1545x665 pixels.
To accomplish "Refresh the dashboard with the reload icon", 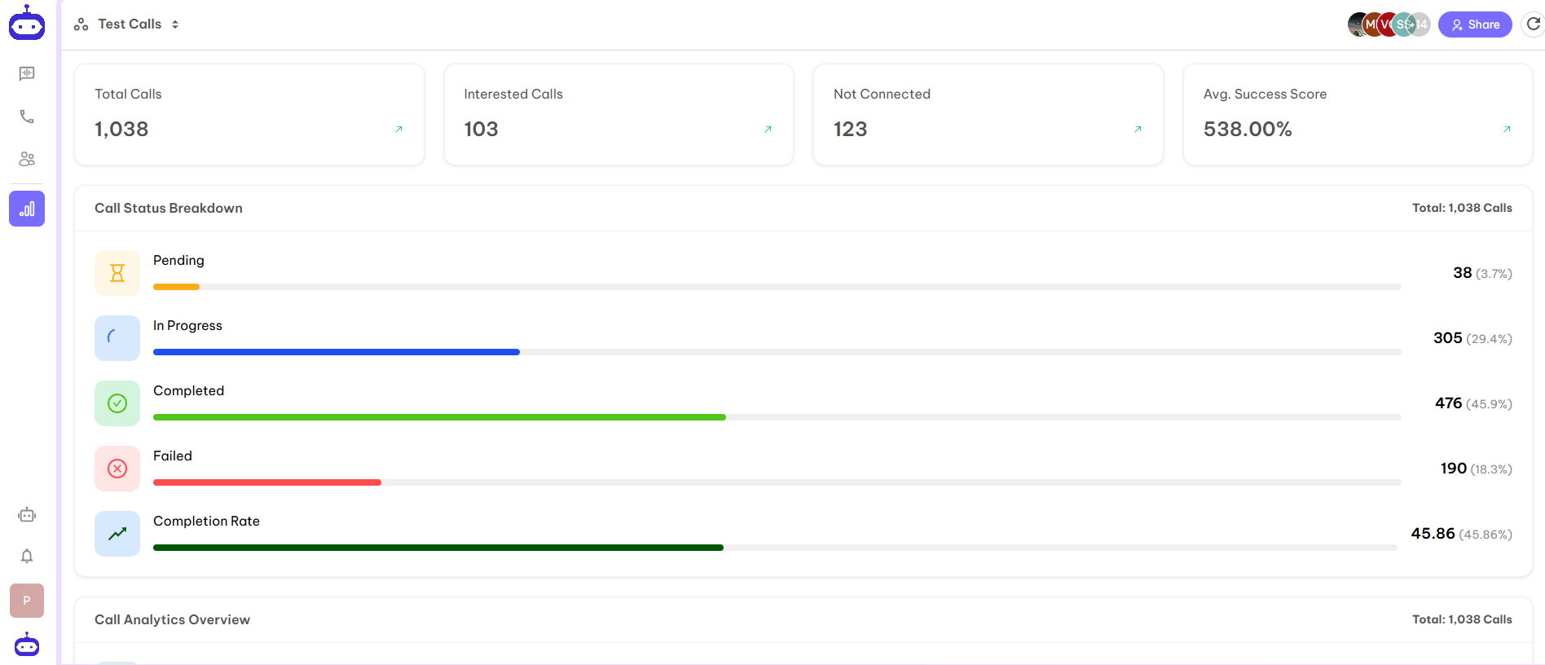I will coord(1534,24).
